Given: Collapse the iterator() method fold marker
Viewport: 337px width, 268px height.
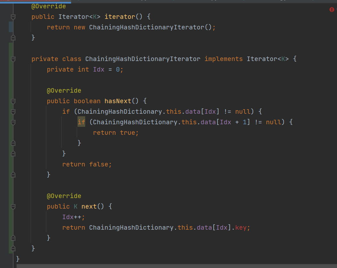Looking at the screenshot, I should (x=13, y=17).
